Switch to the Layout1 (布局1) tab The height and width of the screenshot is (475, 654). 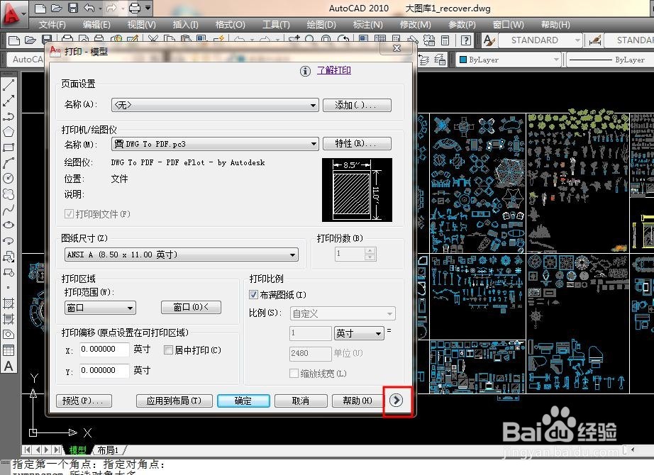click(108, 450)
